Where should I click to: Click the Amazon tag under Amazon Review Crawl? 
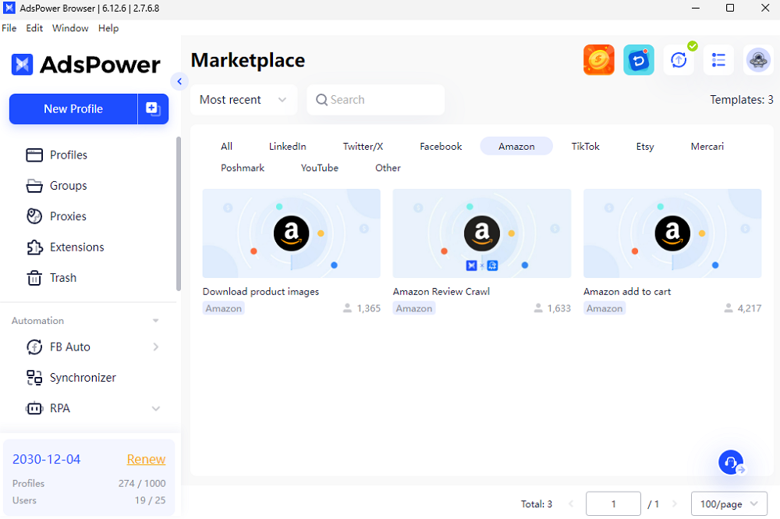(414, 308)
